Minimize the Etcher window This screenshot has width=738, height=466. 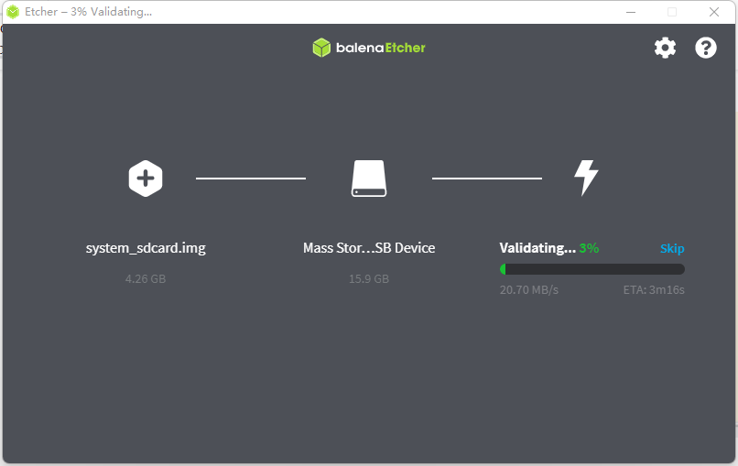(631, 12)
